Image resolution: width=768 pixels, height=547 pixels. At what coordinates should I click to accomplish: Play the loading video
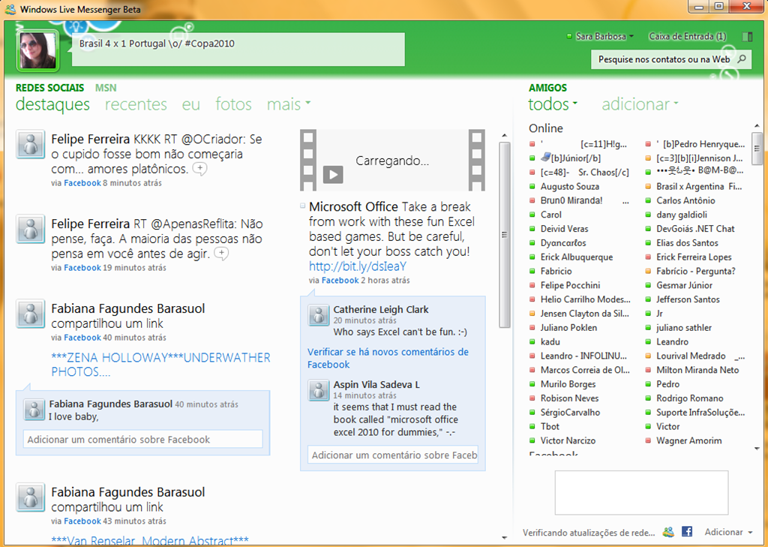click(333, 175)
